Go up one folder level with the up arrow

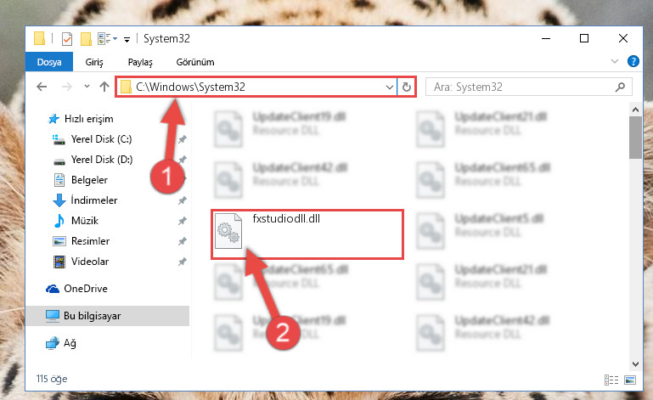click(104, 87)
